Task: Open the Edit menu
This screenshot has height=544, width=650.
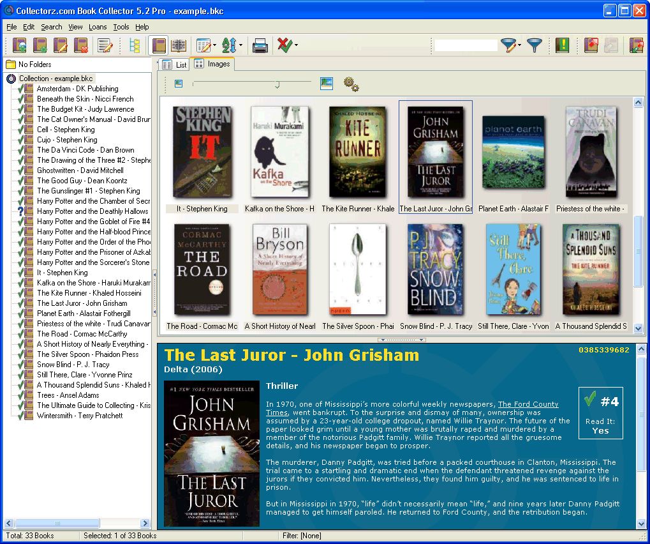Action: [x=29, y=27]
